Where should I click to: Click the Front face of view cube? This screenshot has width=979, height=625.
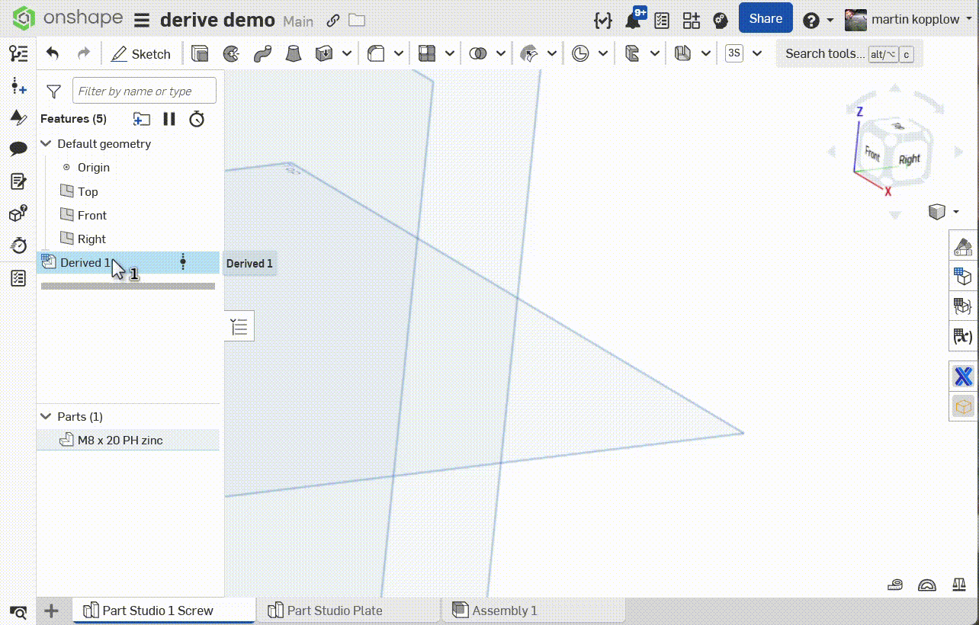[871, 155]
